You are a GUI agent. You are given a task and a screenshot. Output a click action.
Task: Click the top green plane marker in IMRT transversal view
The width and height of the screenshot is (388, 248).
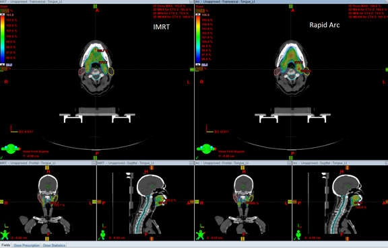(x=95, y=7)
